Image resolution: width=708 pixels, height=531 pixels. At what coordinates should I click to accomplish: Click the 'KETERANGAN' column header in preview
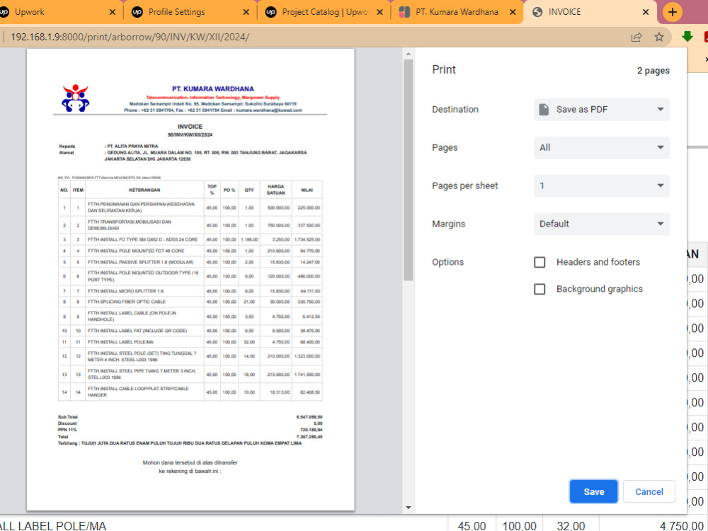point(144,190)
